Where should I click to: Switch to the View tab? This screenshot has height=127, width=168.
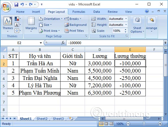128,12
